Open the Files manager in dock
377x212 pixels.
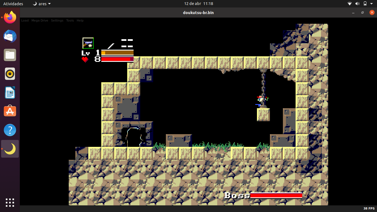(x=10, y=55)
